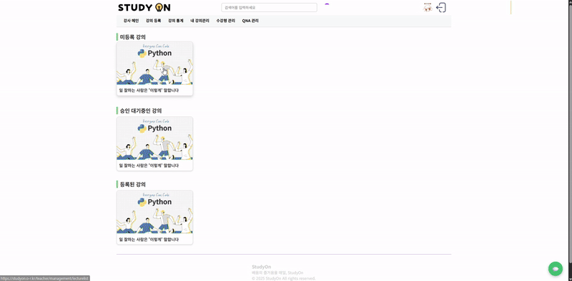
Task: Click lecture title in 등록된 강의 card
Action: [x=149, y=240]
